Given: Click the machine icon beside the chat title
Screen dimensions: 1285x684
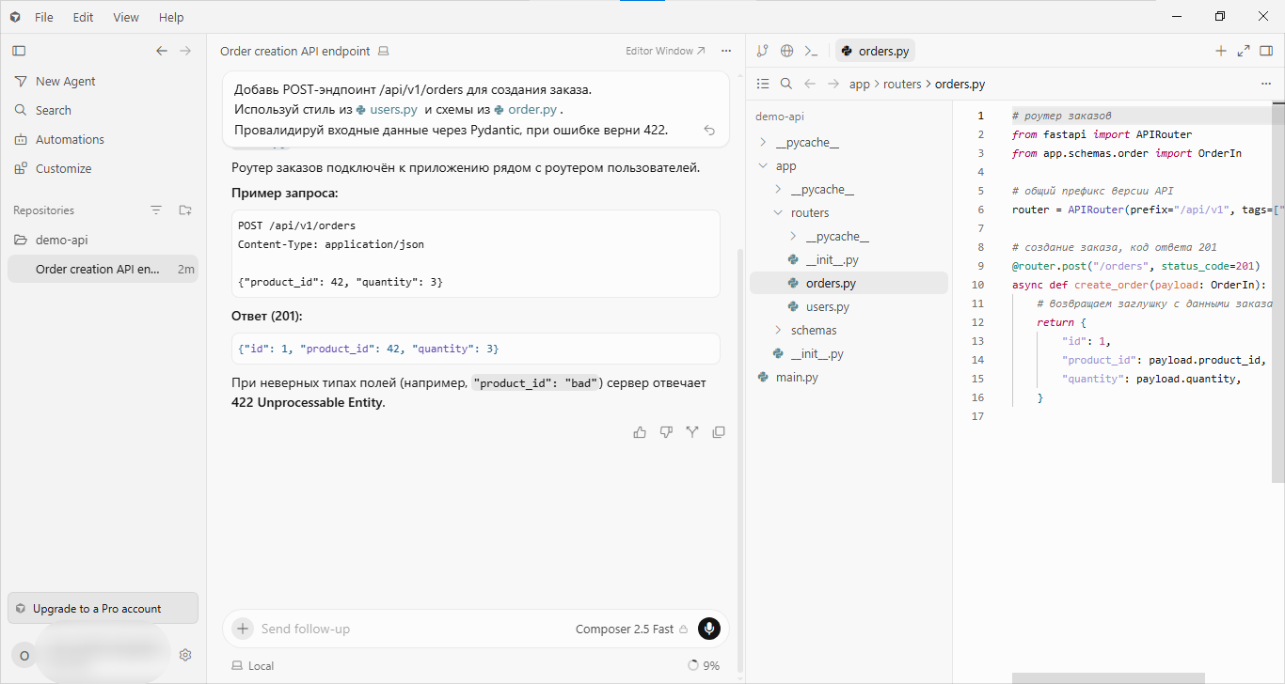Looking at the screenshot, I should [x=383, y=51].
